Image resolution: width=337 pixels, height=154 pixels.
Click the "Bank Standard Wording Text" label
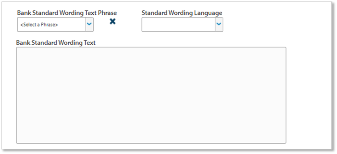56,43
